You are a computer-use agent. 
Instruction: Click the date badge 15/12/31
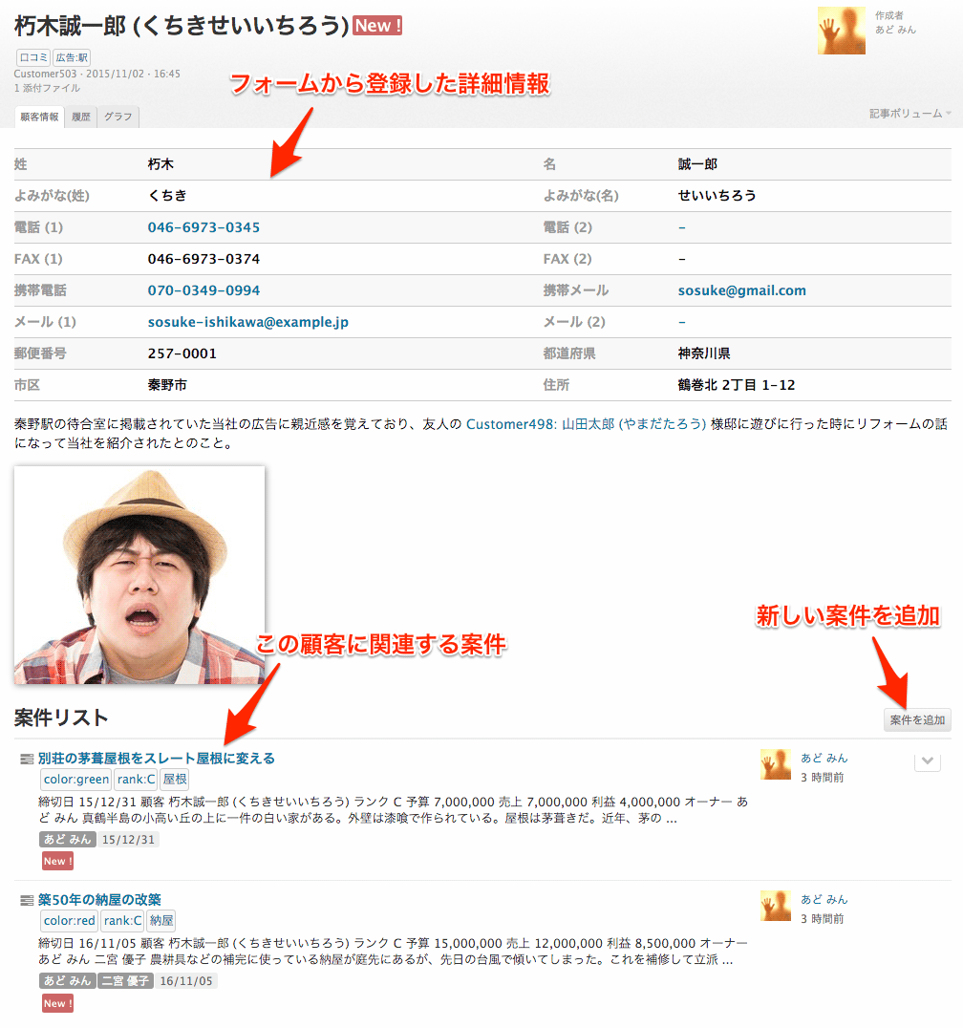tap(128, 840)
